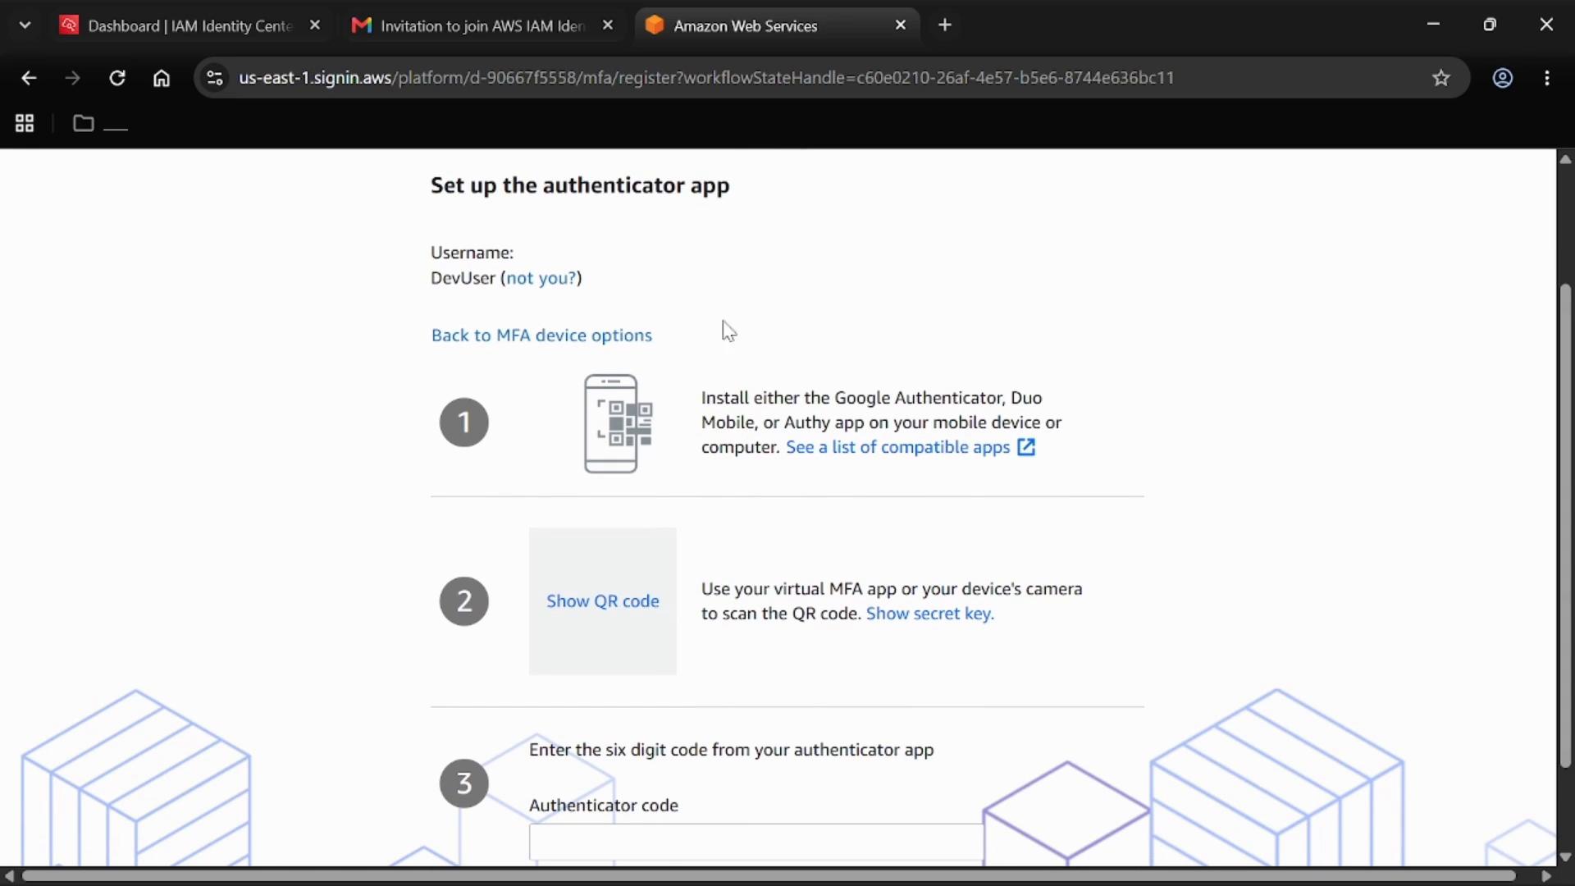
Task: Click the browser forward arrow
Action: coord(73,78)
